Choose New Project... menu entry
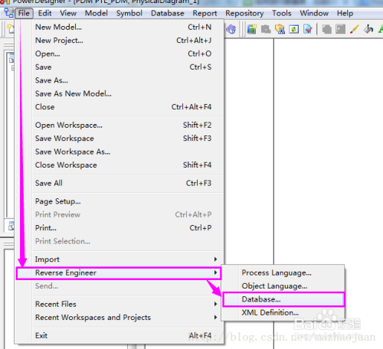 119,41
